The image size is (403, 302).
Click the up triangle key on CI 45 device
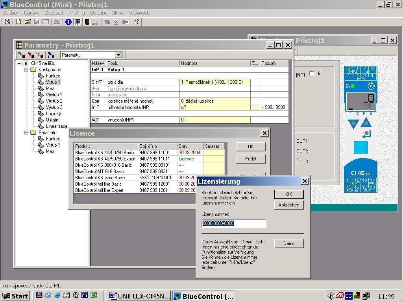click(366, 123)
